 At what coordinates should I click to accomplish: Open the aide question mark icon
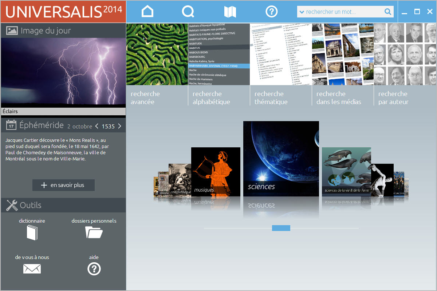click(94, 269)
